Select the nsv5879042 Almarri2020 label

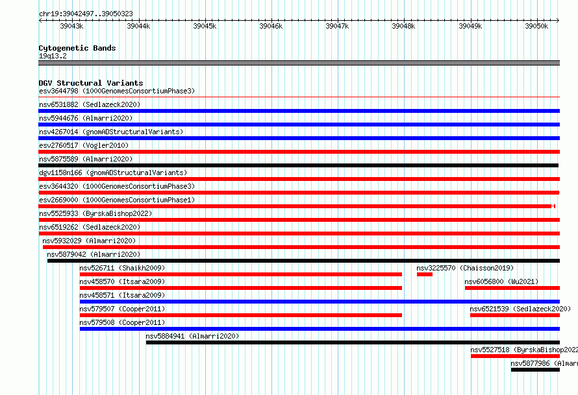pyautogui.click(x=94, y=254)
